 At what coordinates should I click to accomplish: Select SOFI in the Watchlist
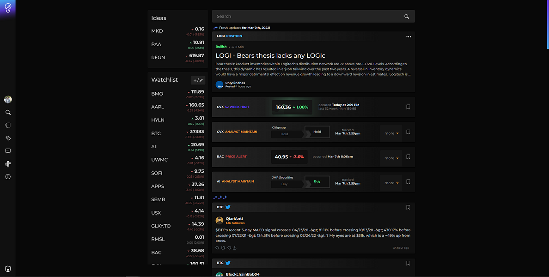pyautogui.click(x=177, y=173)
